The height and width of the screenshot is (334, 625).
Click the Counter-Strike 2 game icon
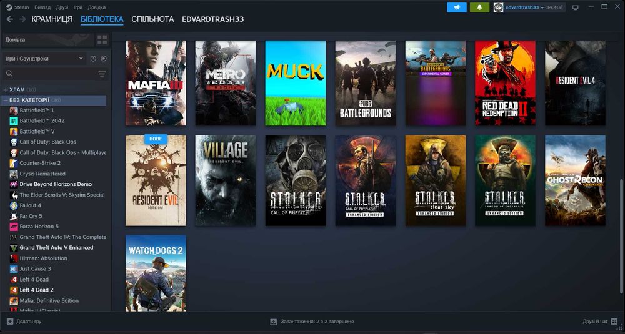pos(14,163)
